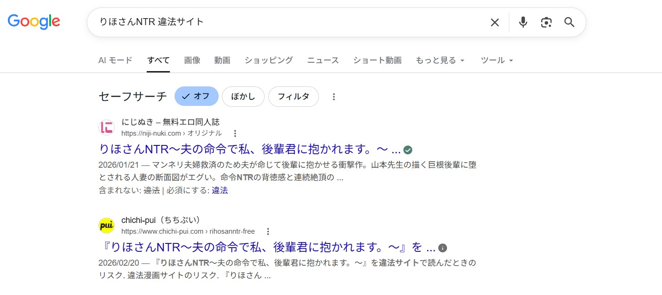This screenshot has height=295, width=662.
Task: Click chichi-pui.com URL breadcrumb
Action: point(188,231)
